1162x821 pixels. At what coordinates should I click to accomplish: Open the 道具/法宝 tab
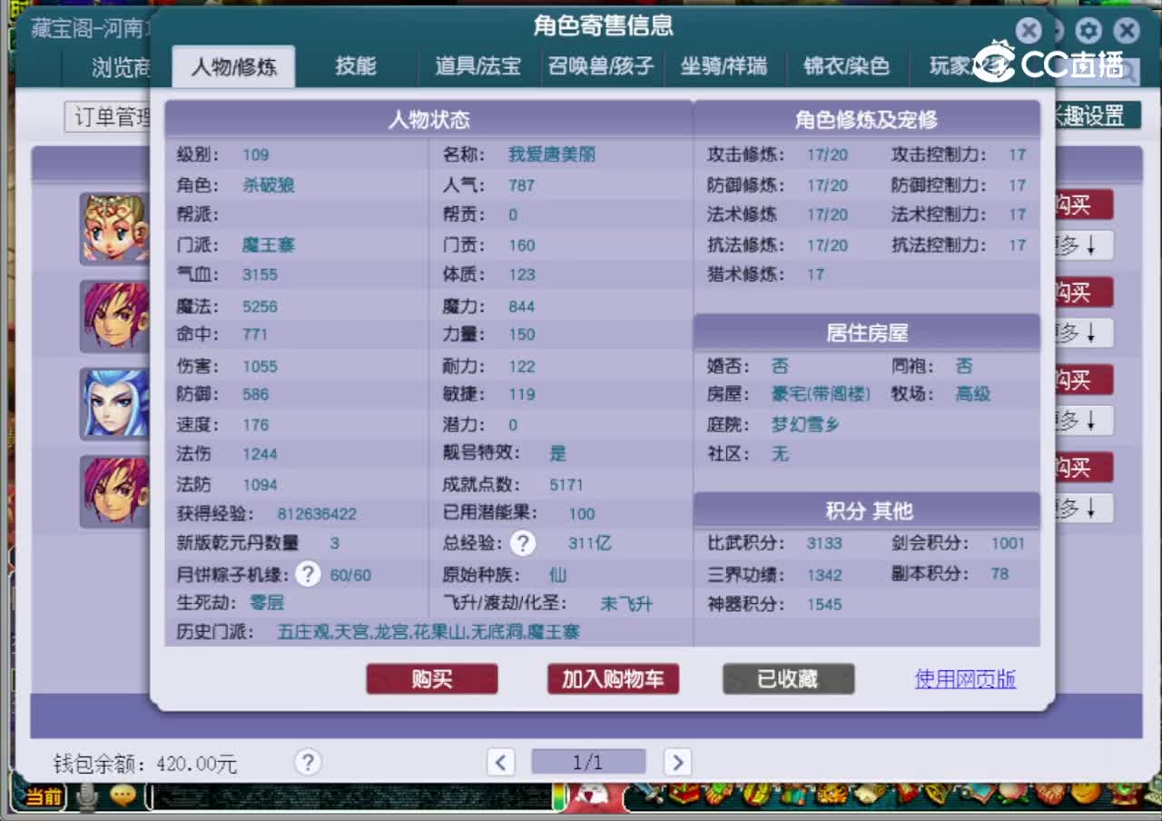point(478,66)
